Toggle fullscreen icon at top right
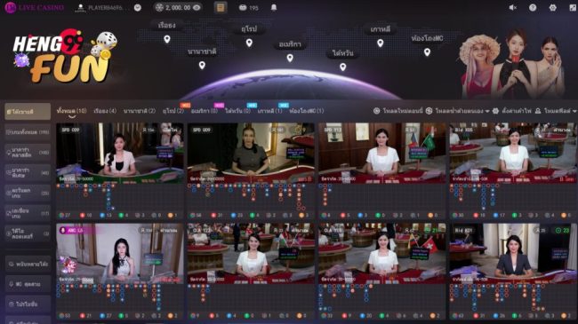The image size is (578, 324). pyautogui.click(x=573, y=8)
